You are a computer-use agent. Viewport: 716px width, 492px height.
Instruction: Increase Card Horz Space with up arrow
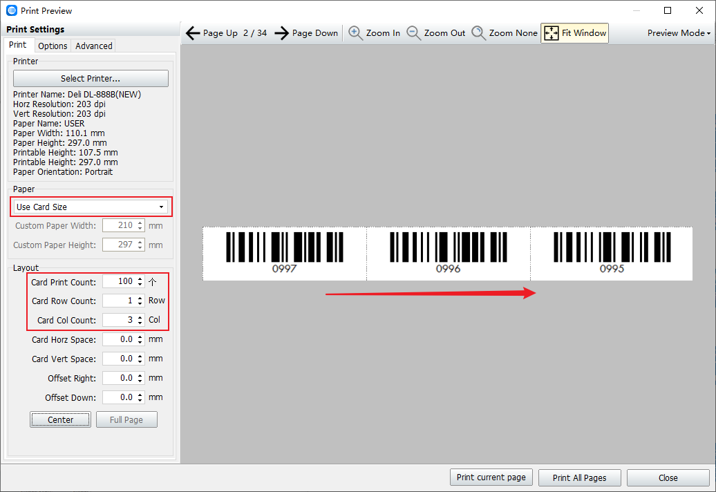140,337
